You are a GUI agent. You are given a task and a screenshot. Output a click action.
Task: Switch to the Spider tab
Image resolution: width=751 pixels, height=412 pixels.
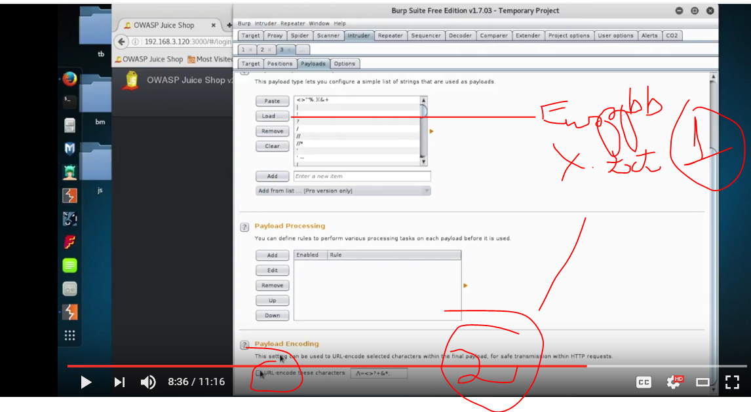tap(300, 35)
